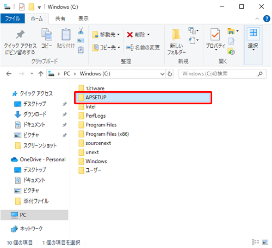Select the ユーザー folder

(90, 170)
